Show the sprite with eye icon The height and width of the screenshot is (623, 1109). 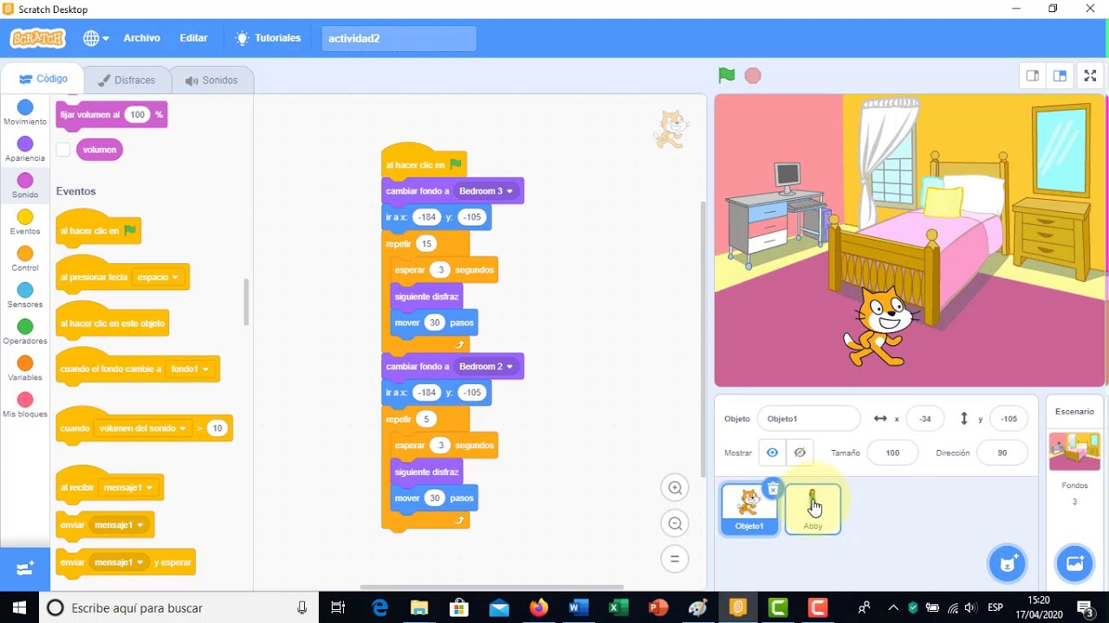tap(772, 453)
